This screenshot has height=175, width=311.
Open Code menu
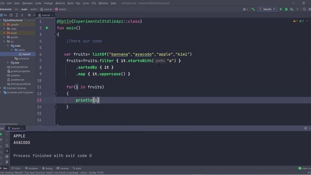pyautogui.click(x=38, y=3)
